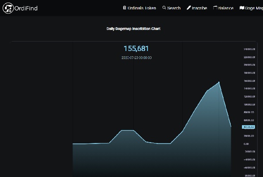Click the 200000.00 axis label
Viewport: 263px width, 177px height.
coord(250,65)
